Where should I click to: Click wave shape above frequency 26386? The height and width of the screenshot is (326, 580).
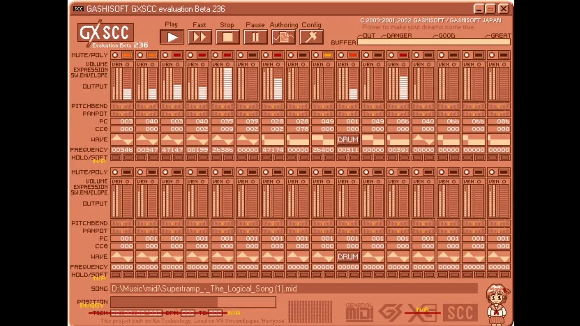(222, 139)
